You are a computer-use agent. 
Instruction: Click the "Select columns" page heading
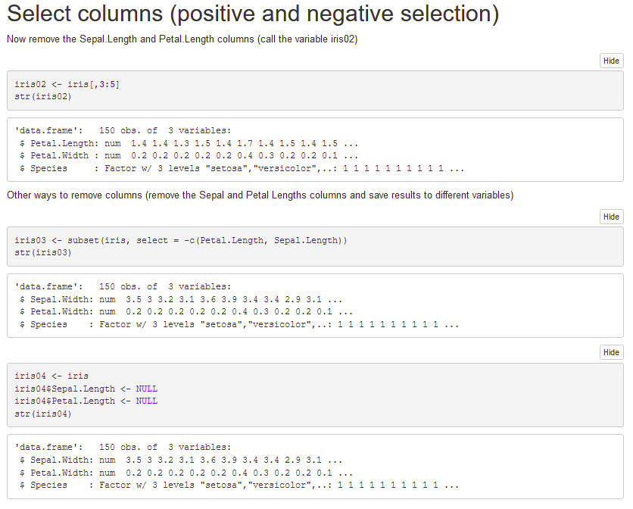click(252, 14)
